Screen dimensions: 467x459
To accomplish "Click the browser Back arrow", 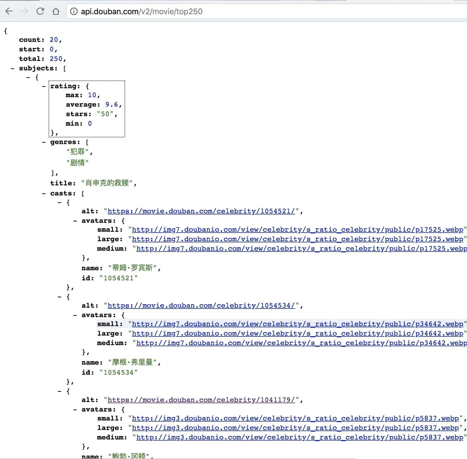I will coord(9,11).
